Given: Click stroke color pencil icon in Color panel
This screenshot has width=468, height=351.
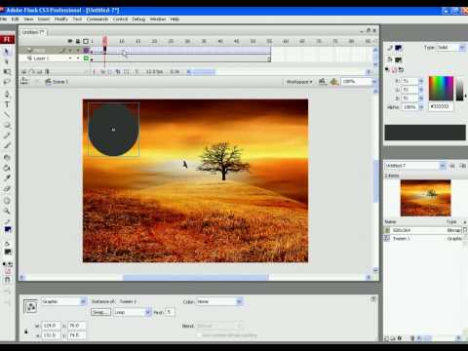Looking at the screenshot, I should pyautogui.click(x=390, y=48).
